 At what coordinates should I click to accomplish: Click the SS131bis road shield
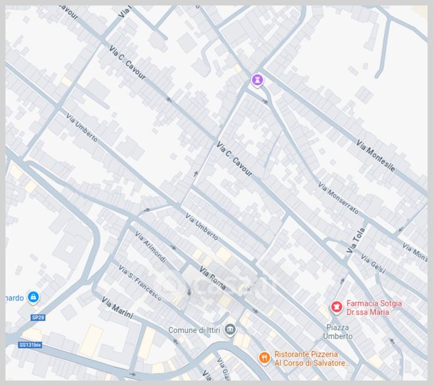pos(30,345)
